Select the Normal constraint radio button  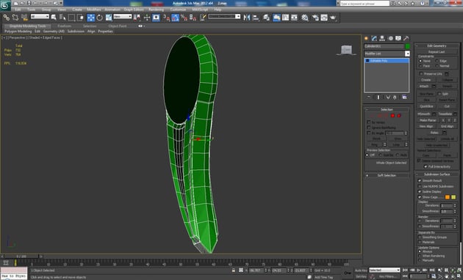point(437,66)
